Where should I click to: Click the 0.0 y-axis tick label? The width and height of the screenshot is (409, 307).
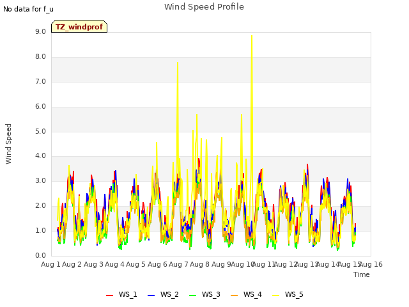click(x=40, y=255)
